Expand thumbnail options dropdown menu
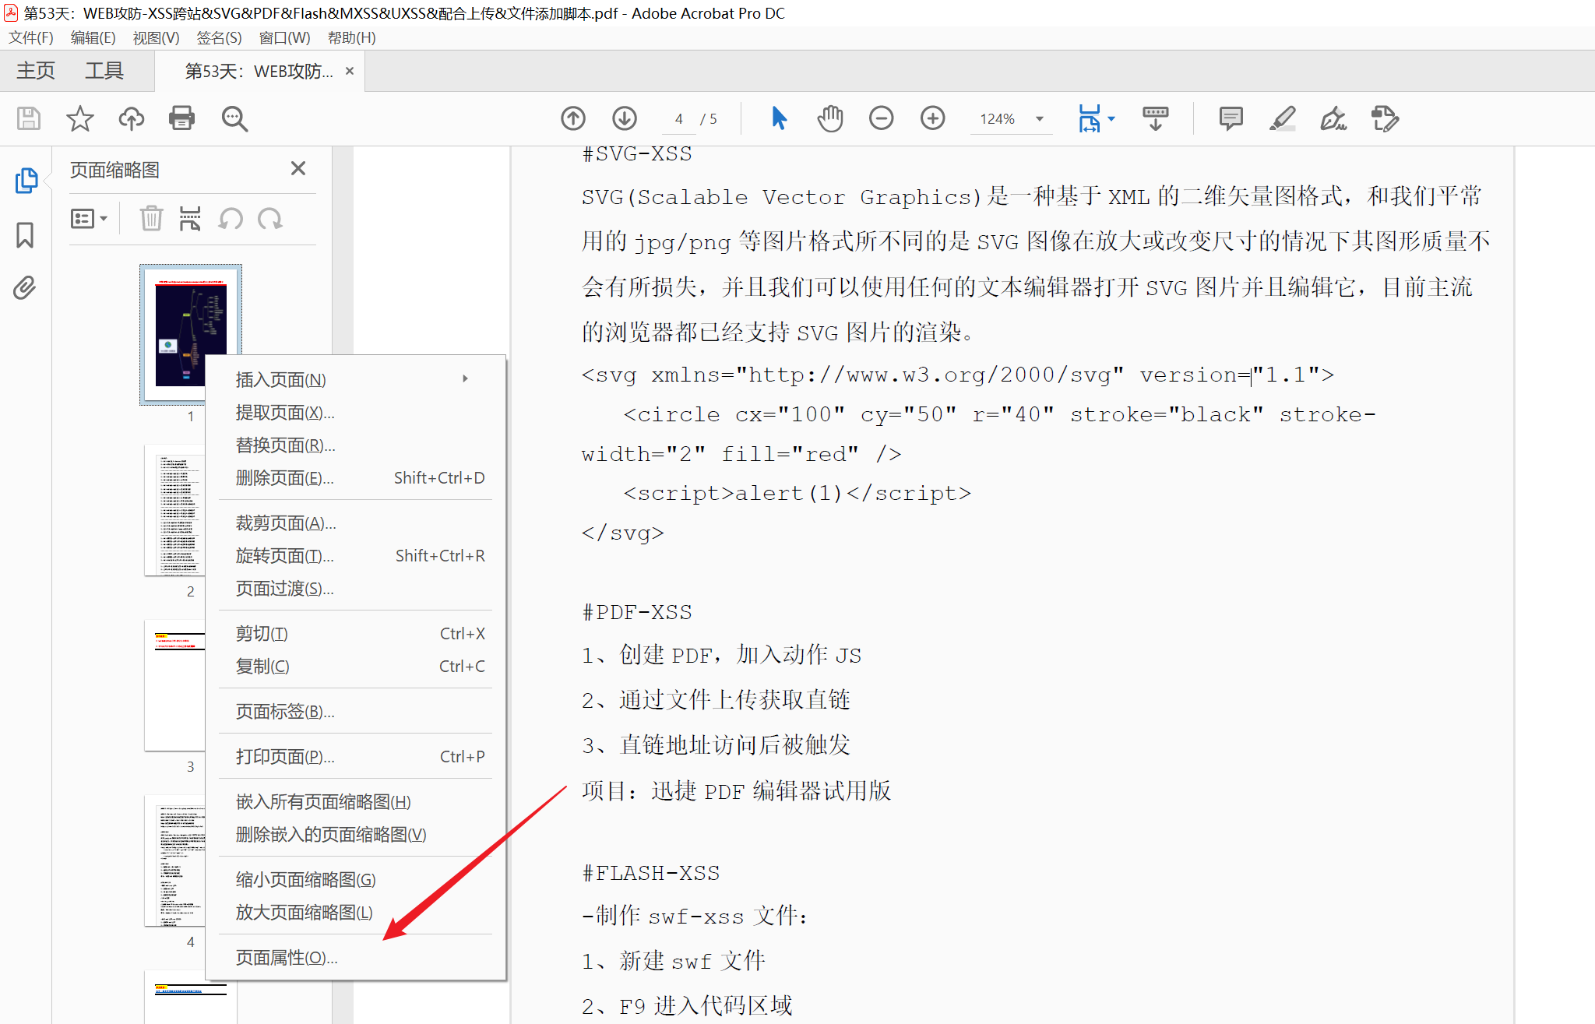 tap(89, 219)
